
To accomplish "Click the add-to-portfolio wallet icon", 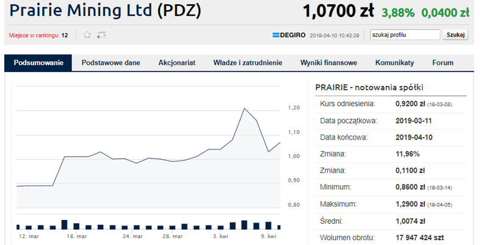I will tap(101, 35).
